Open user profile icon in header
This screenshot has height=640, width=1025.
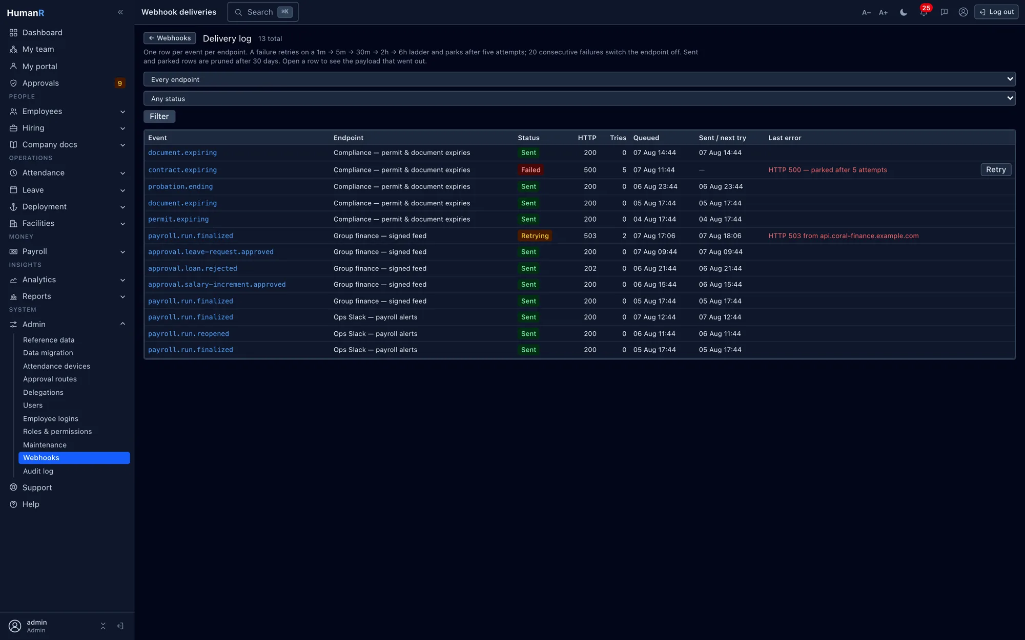point(963,12)
